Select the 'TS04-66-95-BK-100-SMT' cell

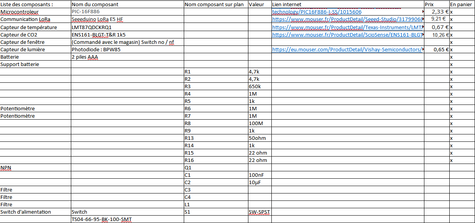(x=127, y=219)
